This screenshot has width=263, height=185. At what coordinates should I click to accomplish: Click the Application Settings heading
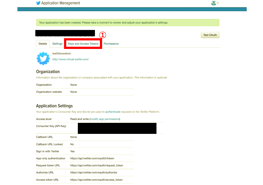coord(54,106)
